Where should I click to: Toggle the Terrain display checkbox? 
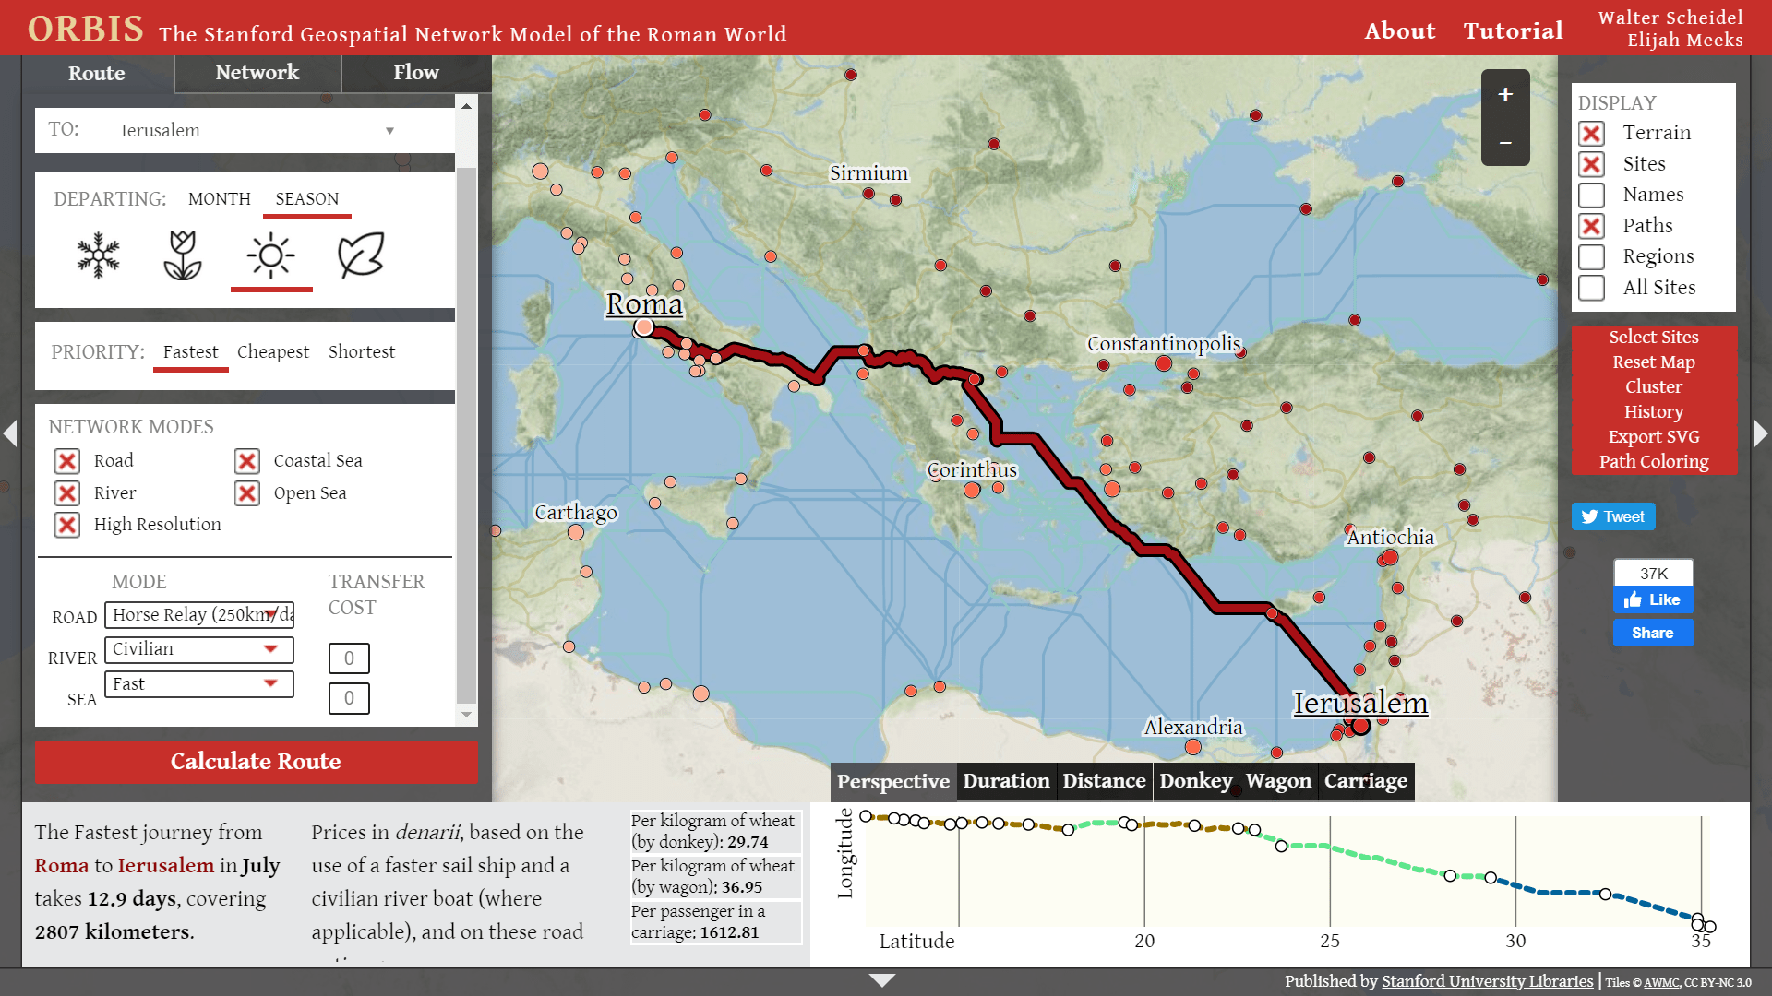pyautogui.click(x=1591, y=134)
